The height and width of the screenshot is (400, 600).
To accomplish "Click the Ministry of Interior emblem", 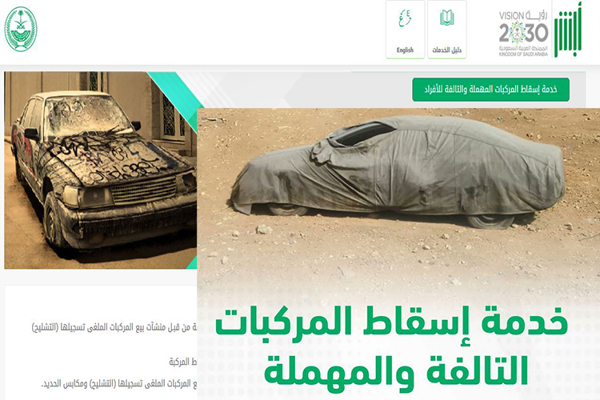I will click(x=21, y=29).
